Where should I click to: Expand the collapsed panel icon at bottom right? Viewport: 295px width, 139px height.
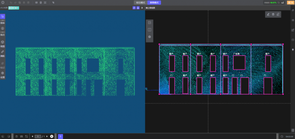pos(293,130)
